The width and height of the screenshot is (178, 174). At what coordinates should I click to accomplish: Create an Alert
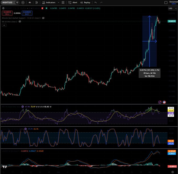point(73,3)
